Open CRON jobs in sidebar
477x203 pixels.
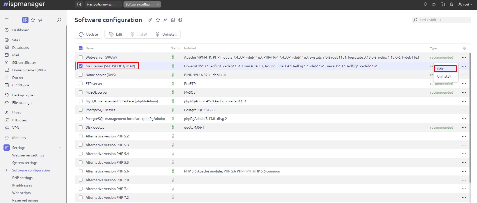point(21,85)
